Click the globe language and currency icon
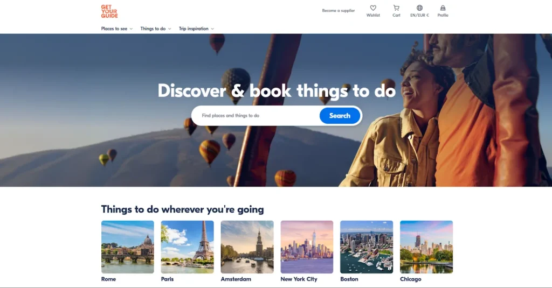 (x=419, y=8)
